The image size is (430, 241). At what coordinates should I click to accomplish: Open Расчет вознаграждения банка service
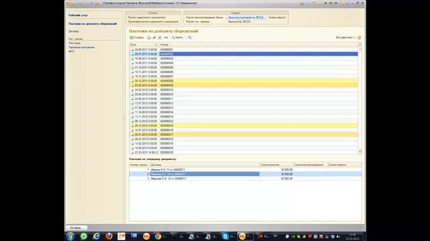click(x=204, y=17)
